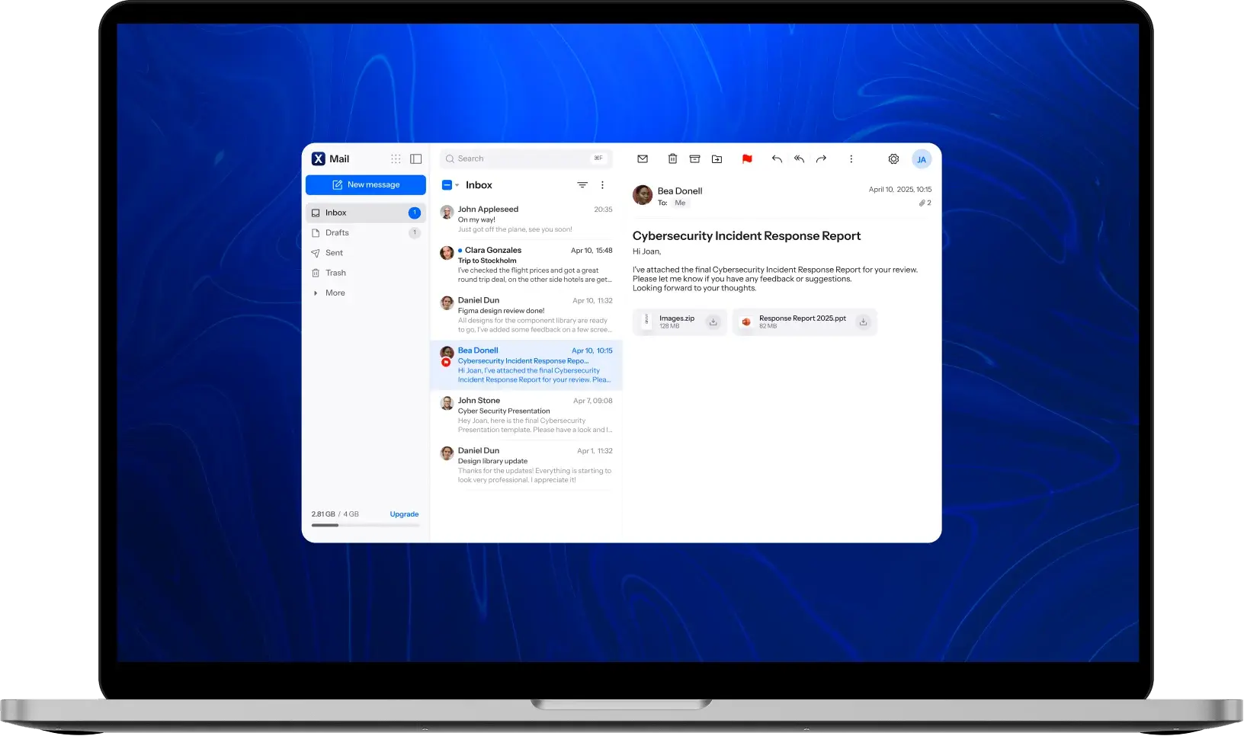The image size is (1244, 736).
Task: Collapse the sidebar panel toggle
Action: 416,158
